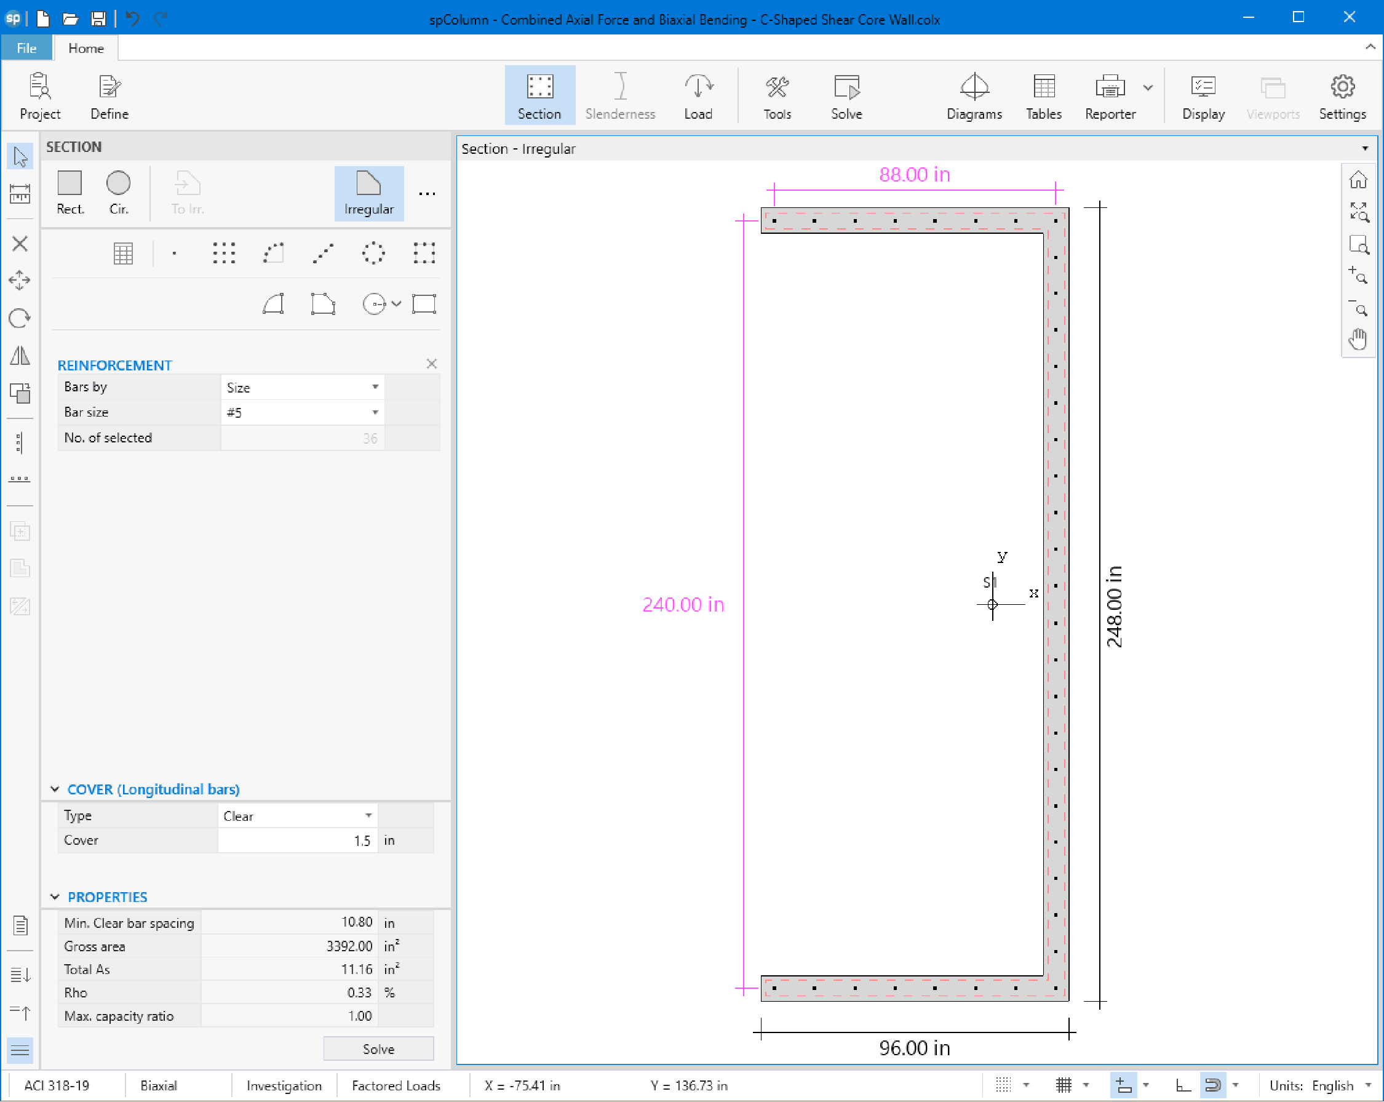Select the single bar placement tool

[x=175, y=253]
